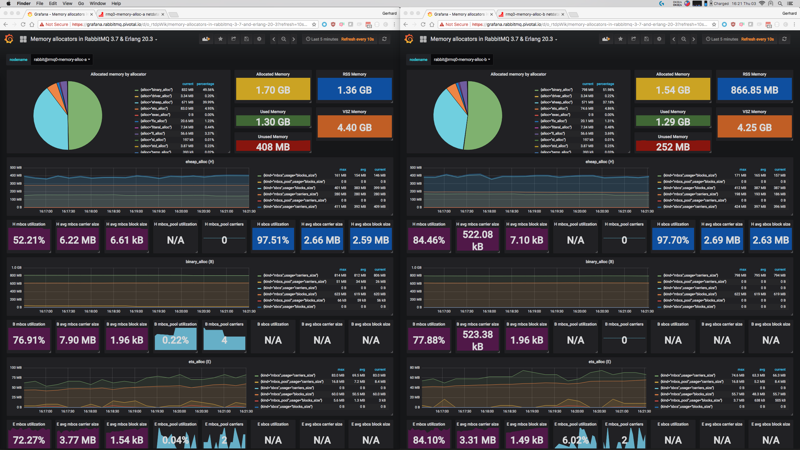
Task: Expand dashboard title dropdown in right window
Action: coord(494,39)
